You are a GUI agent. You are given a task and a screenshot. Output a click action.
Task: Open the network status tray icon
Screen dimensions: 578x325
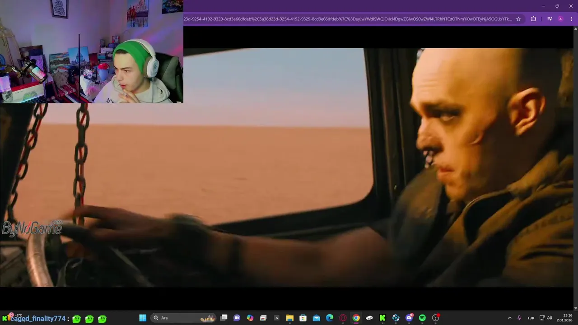[542, 318]
